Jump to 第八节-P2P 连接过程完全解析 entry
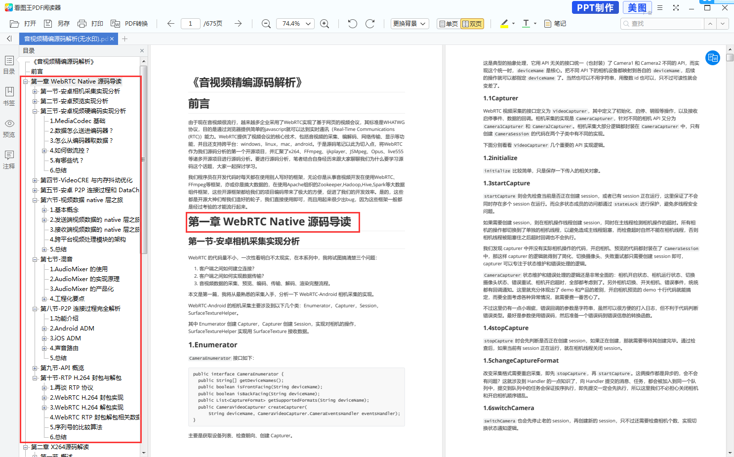Image resolution: width=734 pixels, height=457 pixels. point(81,309)
